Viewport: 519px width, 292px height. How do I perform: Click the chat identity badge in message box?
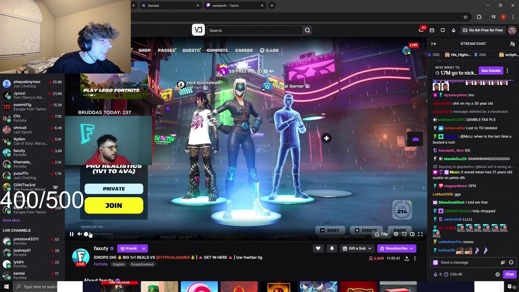(x=435, y=262)
